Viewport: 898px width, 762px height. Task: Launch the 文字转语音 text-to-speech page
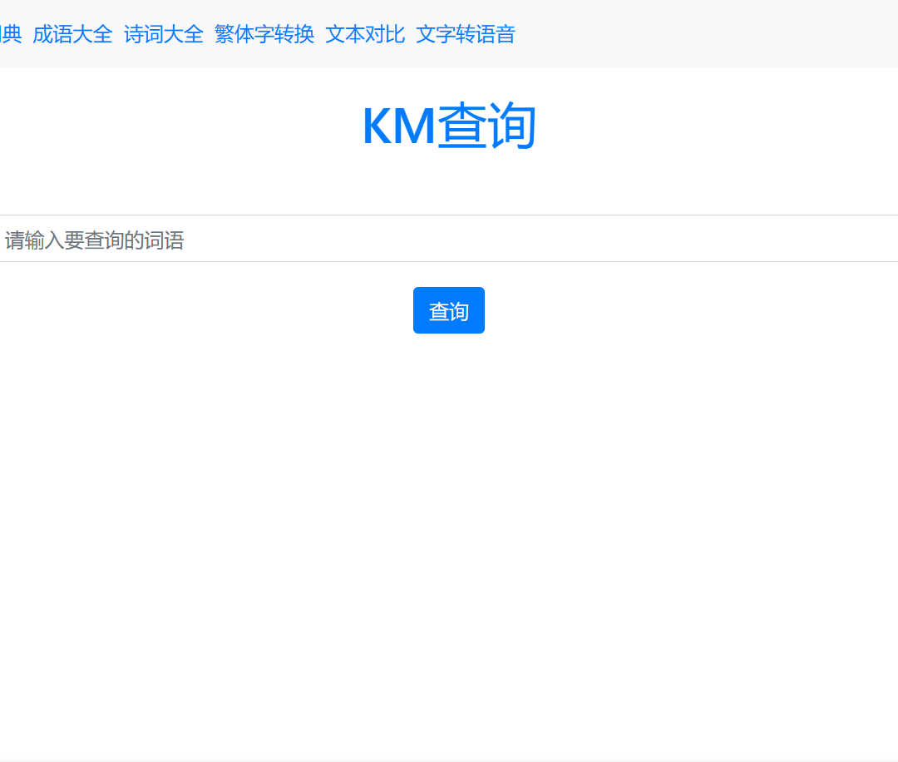[466, 34]
